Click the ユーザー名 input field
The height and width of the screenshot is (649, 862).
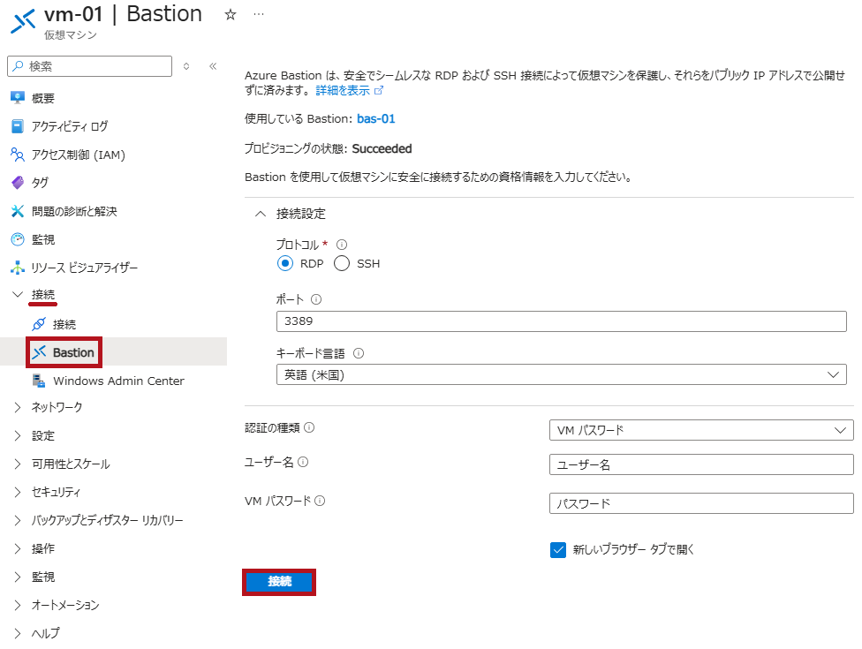coord(701,464)
